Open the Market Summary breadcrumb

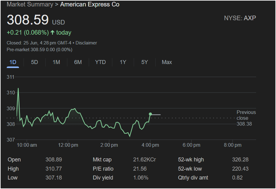(x=30, y=4)
